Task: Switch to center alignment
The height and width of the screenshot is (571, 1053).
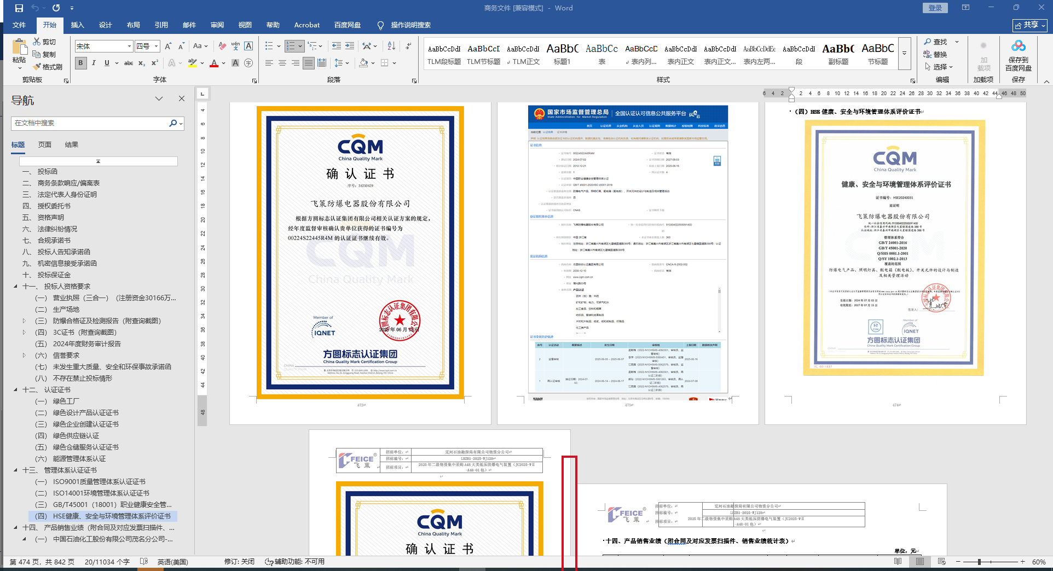Action: click(282, 63)
